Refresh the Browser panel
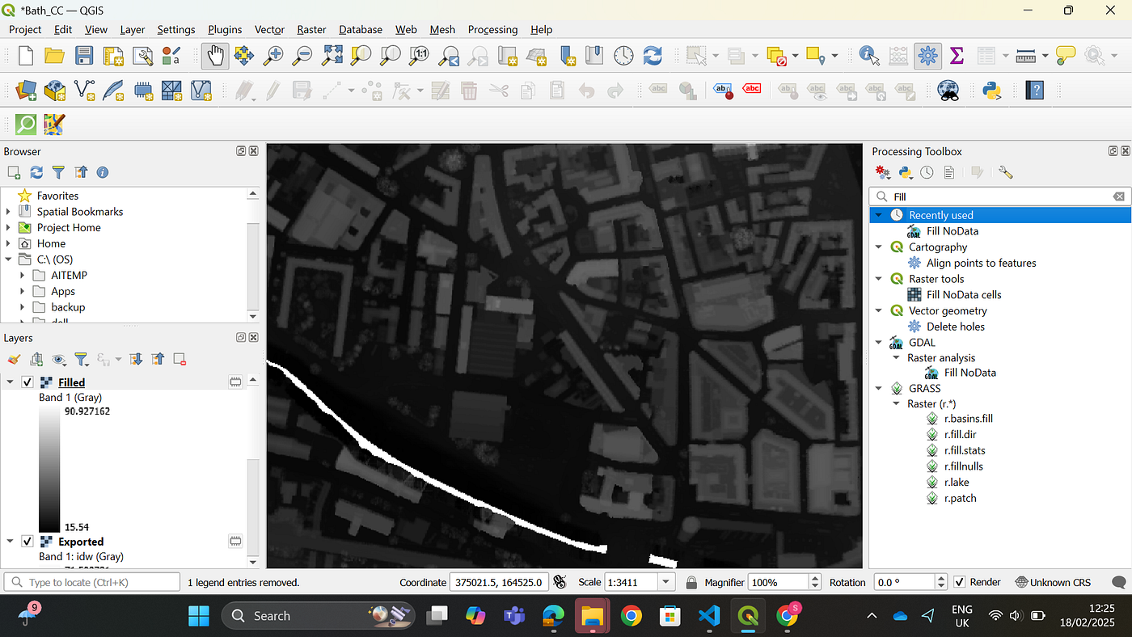This screenshot has height=637, width=1132. pos(36,172)
